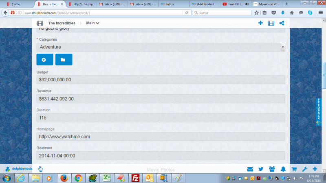Open the bookmarks list icon in toolbar

coord(264,13)
